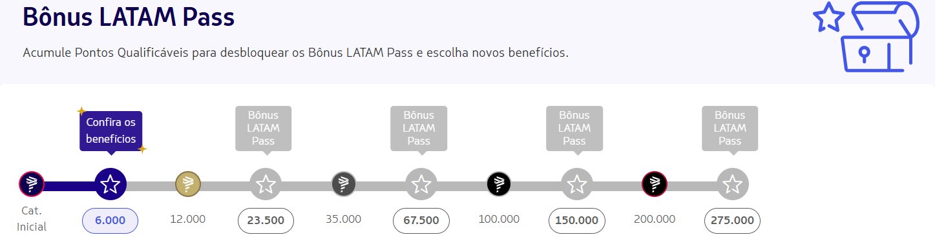The height and width of the screenshot is (237, 935).
Task: Select the red-ringed black icon at 200.000
Action: (x=655, y=185)
